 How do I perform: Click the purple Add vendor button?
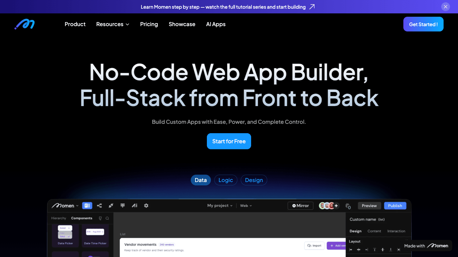[336, 246]
